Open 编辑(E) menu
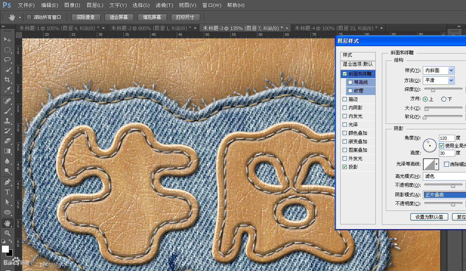Image resolution: width=466 pixels, height=271 pixels. (x=49, y=5)
